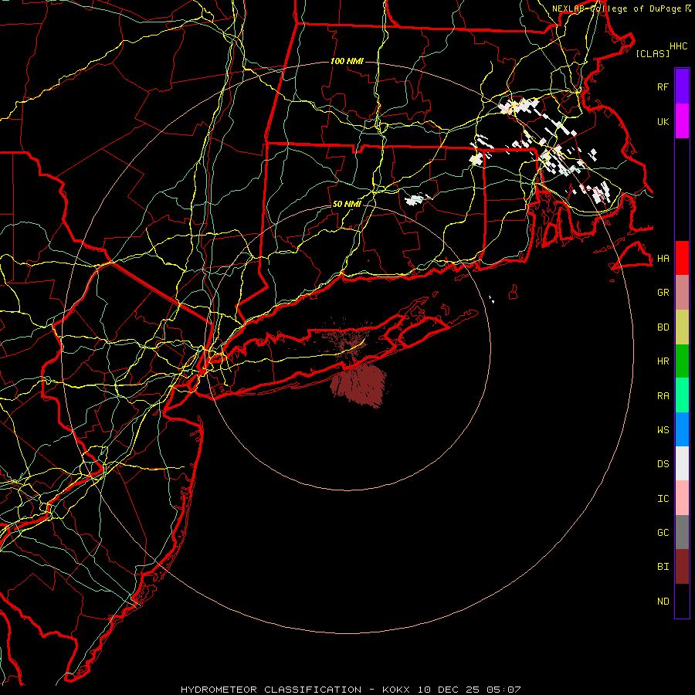
Task: Click the ND no-data legend swatch
Action: [682, 601]
